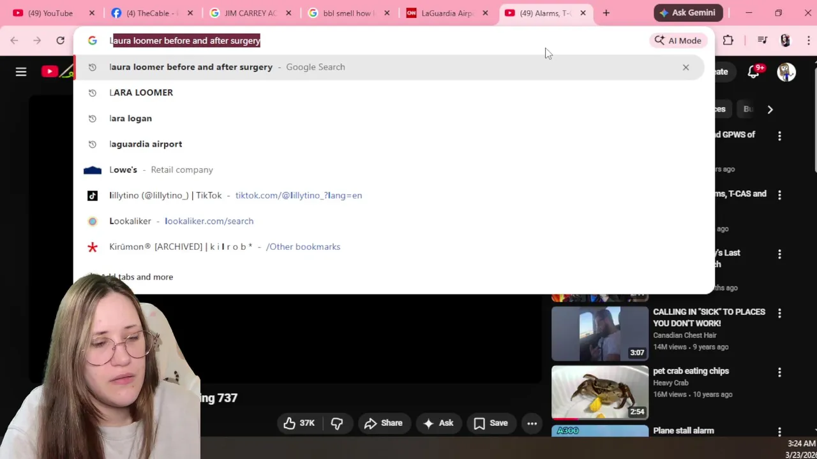Switch to the JIM CARREY Google tab
This screenshot has height=459, width=817.
(x=249, y=13)
